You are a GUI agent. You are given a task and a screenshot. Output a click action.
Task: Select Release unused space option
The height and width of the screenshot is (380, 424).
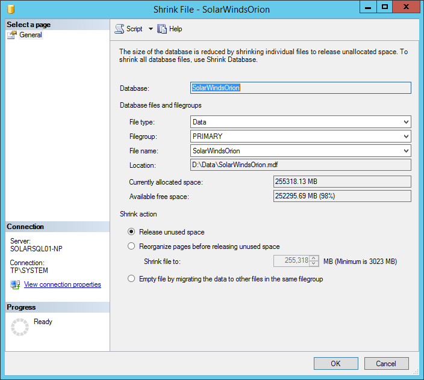[x=131, y=232]
